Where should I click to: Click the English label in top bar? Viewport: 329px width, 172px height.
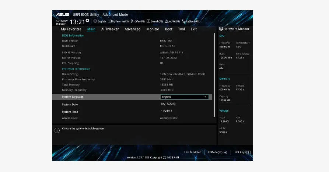tap(102, 21)
